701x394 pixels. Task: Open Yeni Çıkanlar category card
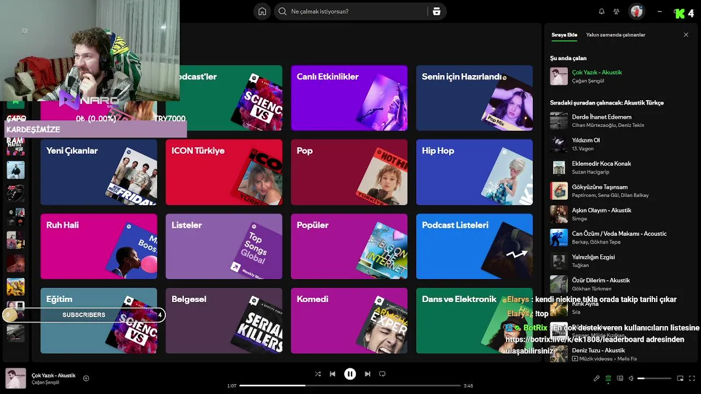pos(99,172)
